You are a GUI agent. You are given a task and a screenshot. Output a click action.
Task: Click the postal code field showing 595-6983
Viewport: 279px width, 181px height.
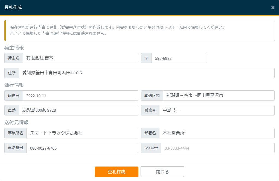[179, 58]
